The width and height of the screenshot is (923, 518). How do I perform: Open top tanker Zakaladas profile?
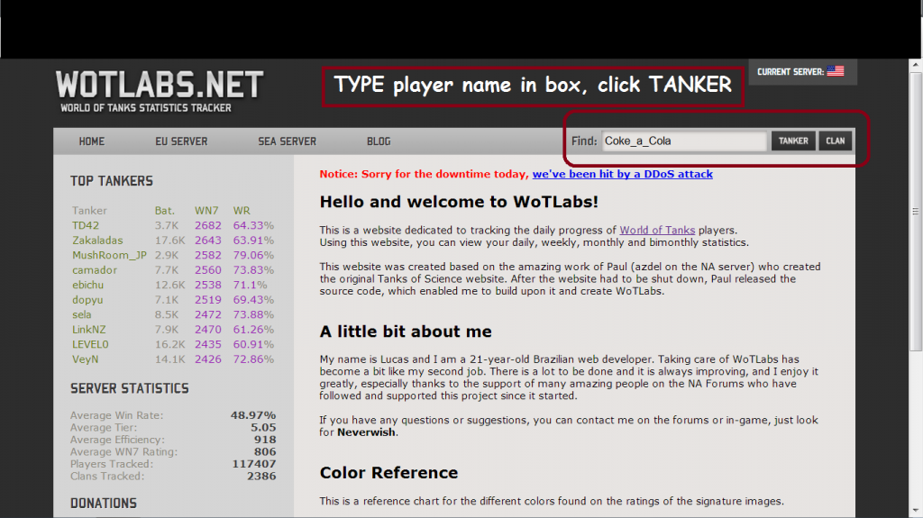[x=97, y=241]
